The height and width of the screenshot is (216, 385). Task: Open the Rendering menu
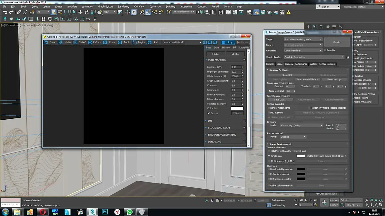(123, 7)
